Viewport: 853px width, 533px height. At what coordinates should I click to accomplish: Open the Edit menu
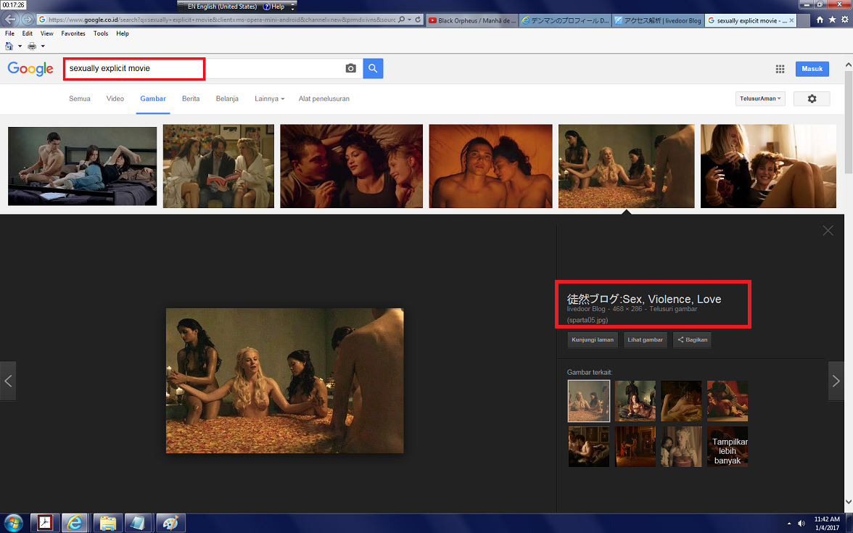pos(28,33)
